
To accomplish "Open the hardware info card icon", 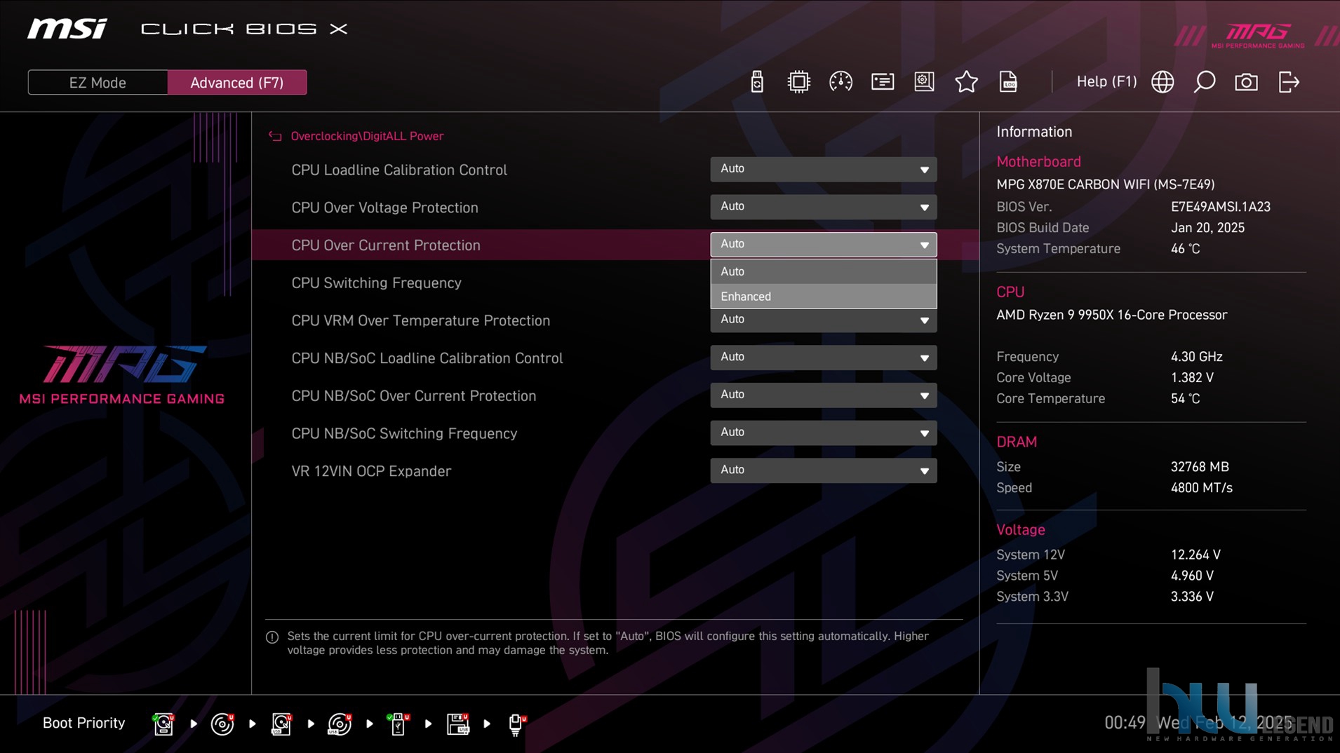I will click(883, 82).
